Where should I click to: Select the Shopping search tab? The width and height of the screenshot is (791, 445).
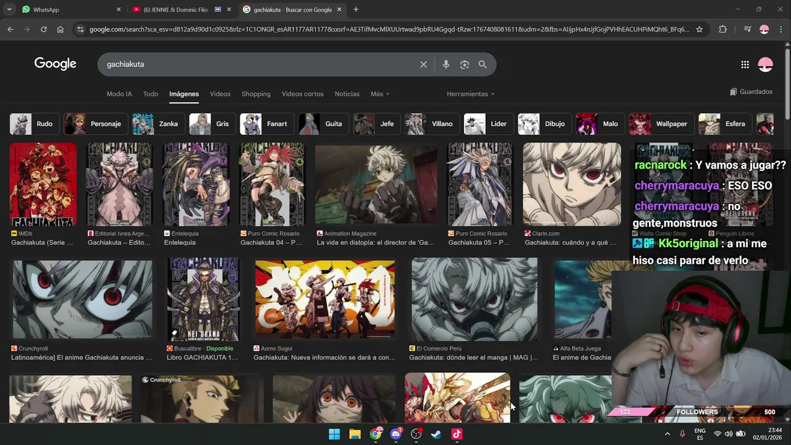click(256, 94)
